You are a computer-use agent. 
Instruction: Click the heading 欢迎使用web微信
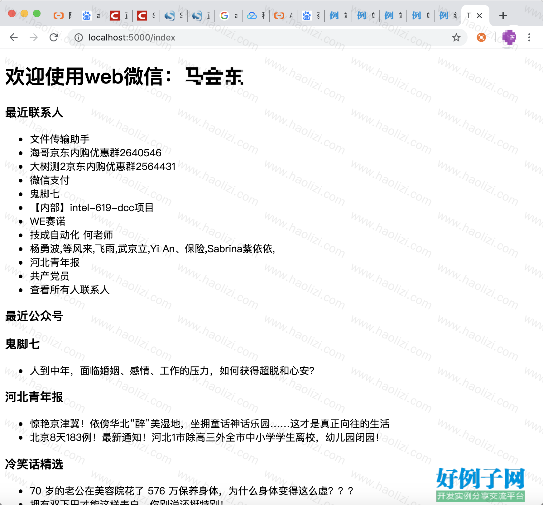pos(124,77)
